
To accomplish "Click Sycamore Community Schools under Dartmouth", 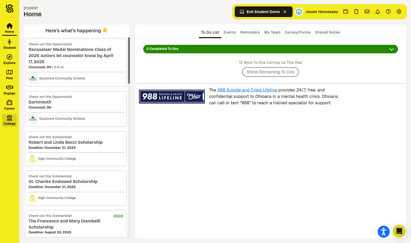I will pyautogui.click(x=62, y=119).
